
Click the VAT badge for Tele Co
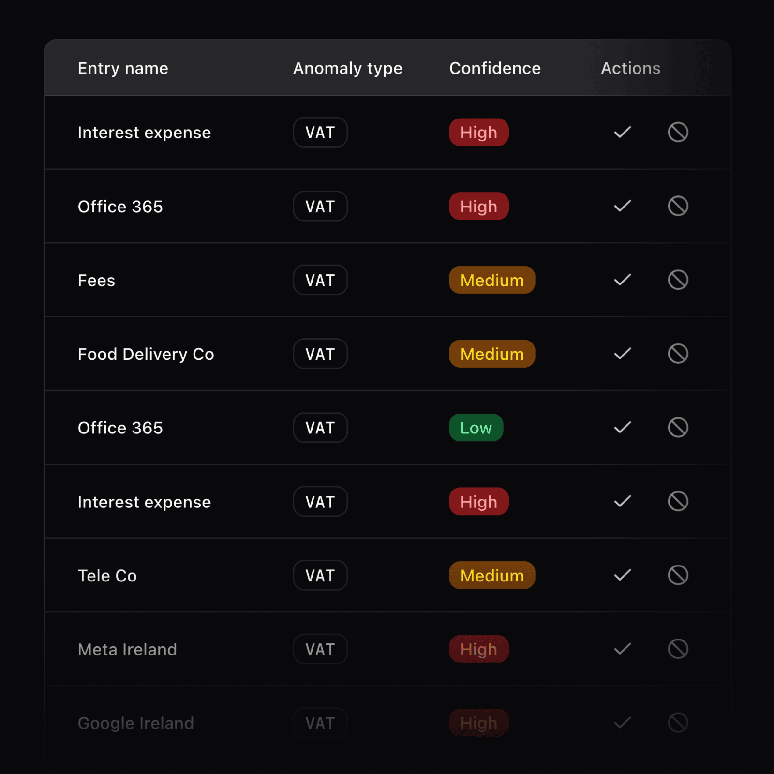[x=320, y=575]
